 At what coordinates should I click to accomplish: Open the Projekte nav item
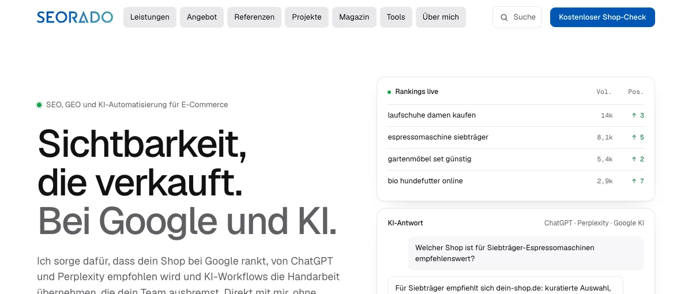307,17
